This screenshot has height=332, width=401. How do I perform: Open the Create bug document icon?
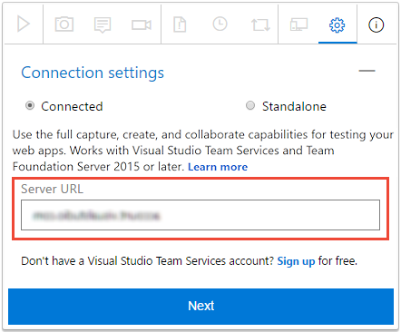tap(180, 24)
